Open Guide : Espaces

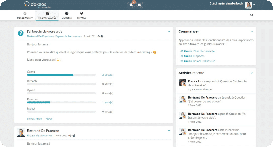pos(194,56)
